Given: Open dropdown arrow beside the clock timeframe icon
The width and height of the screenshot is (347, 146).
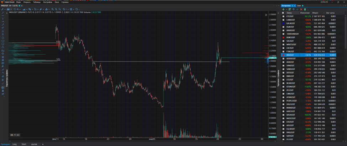Looking at the screenshot, I should coord(20,10).
